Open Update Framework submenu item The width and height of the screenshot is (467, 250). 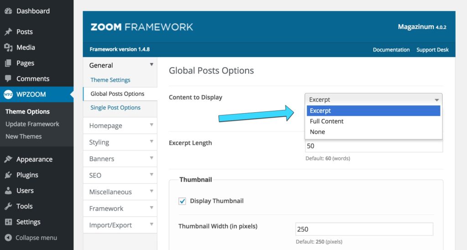32,124
